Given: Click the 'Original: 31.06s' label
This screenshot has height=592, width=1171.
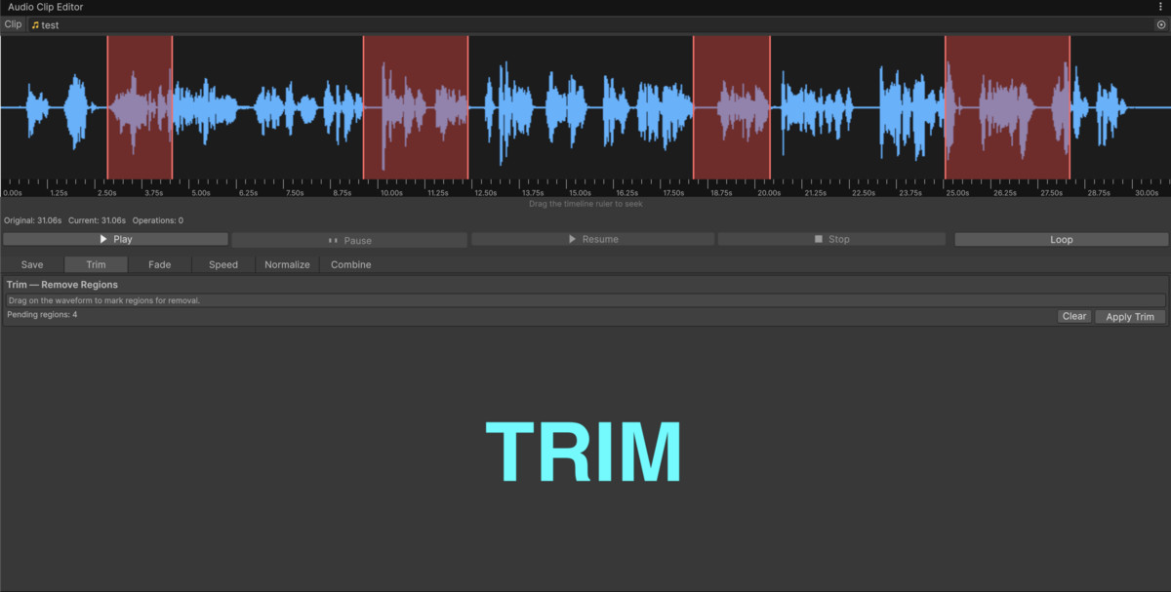Looking at the screenshot, I should point(33,220).
